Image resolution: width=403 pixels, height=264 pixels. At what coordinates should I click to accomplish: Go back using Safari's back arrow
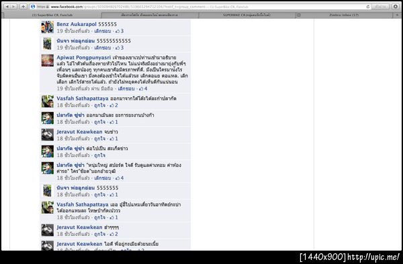click(x=7, y=7)
